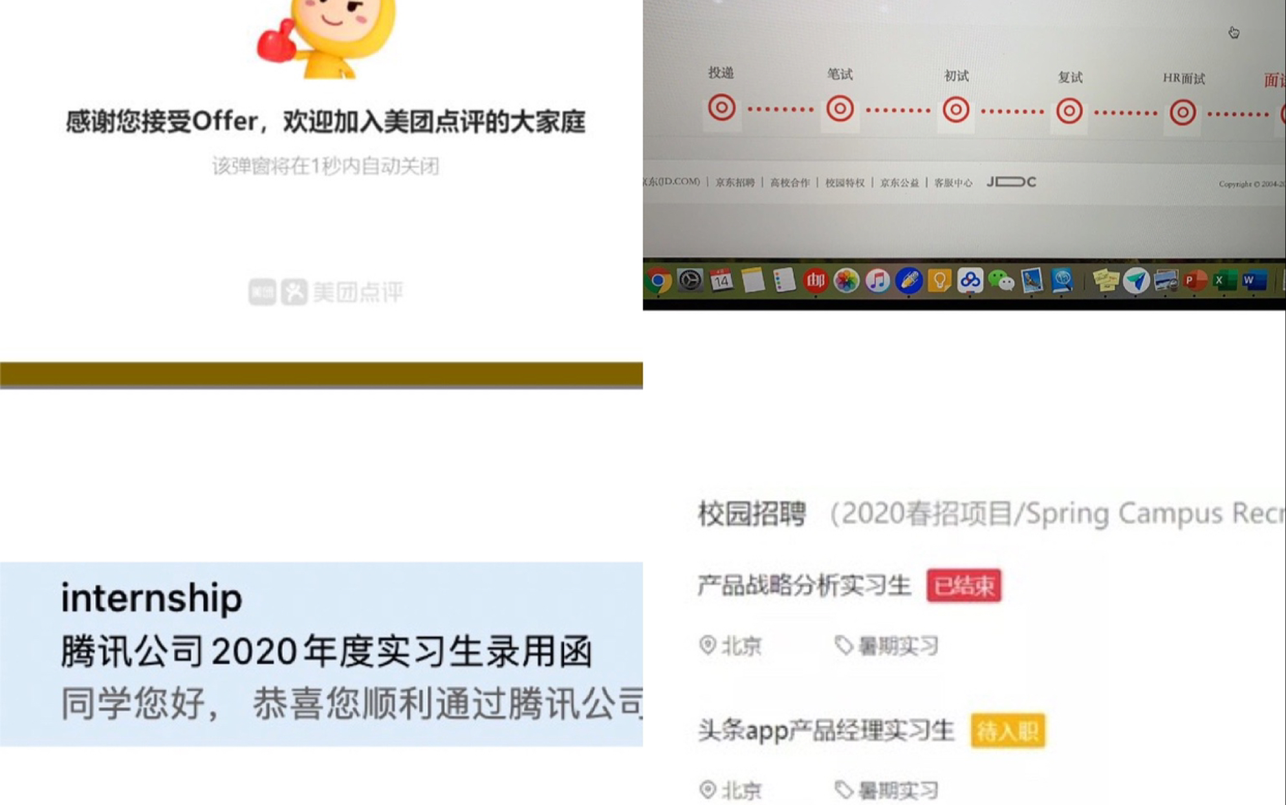Click the 笔试 stage circle
The width and height of the screenshot is (1286, 805).
(840, 109)
